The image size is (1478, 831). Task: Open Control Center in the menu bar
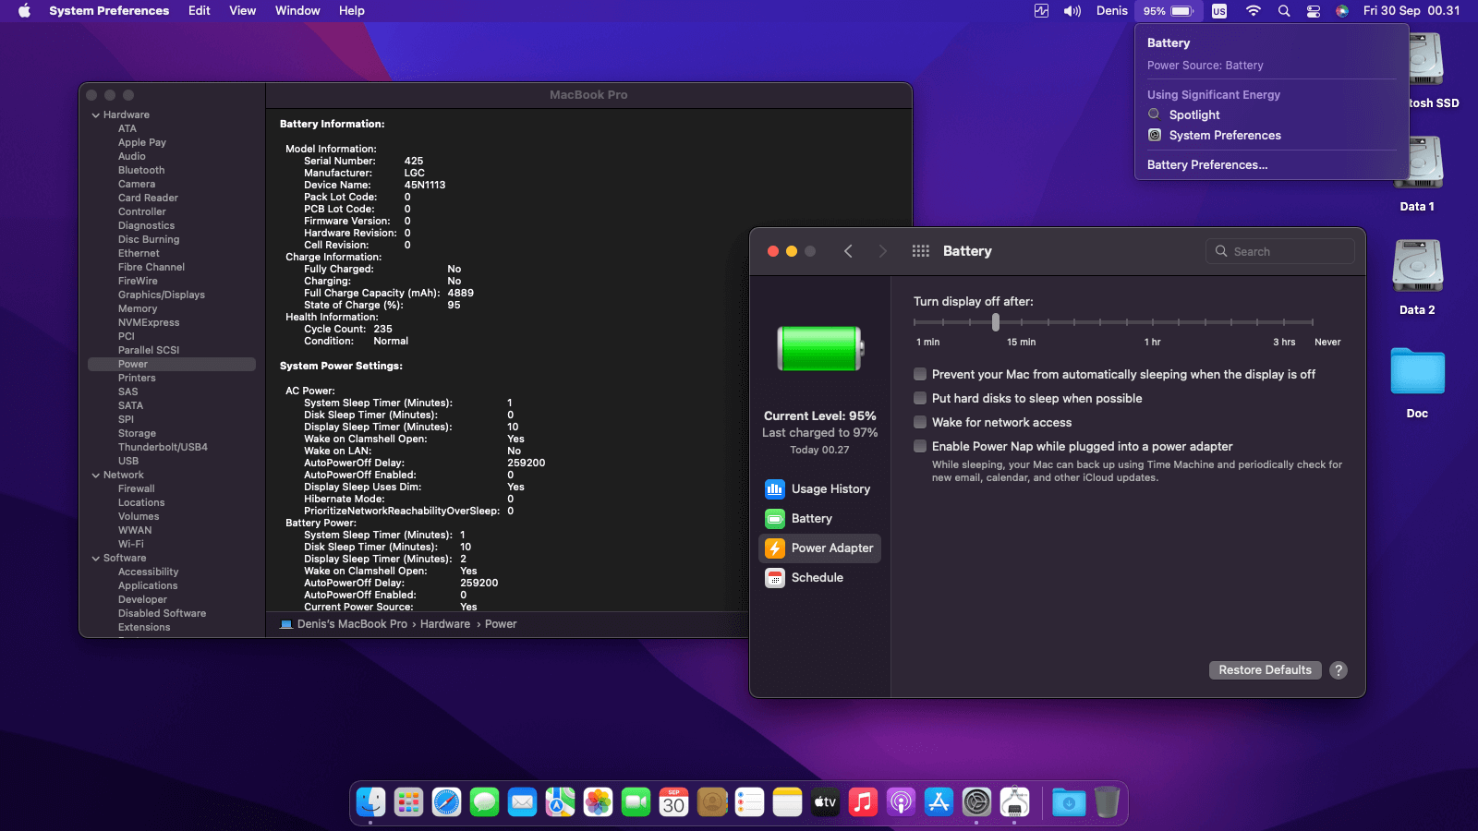tap(1314, 11)
